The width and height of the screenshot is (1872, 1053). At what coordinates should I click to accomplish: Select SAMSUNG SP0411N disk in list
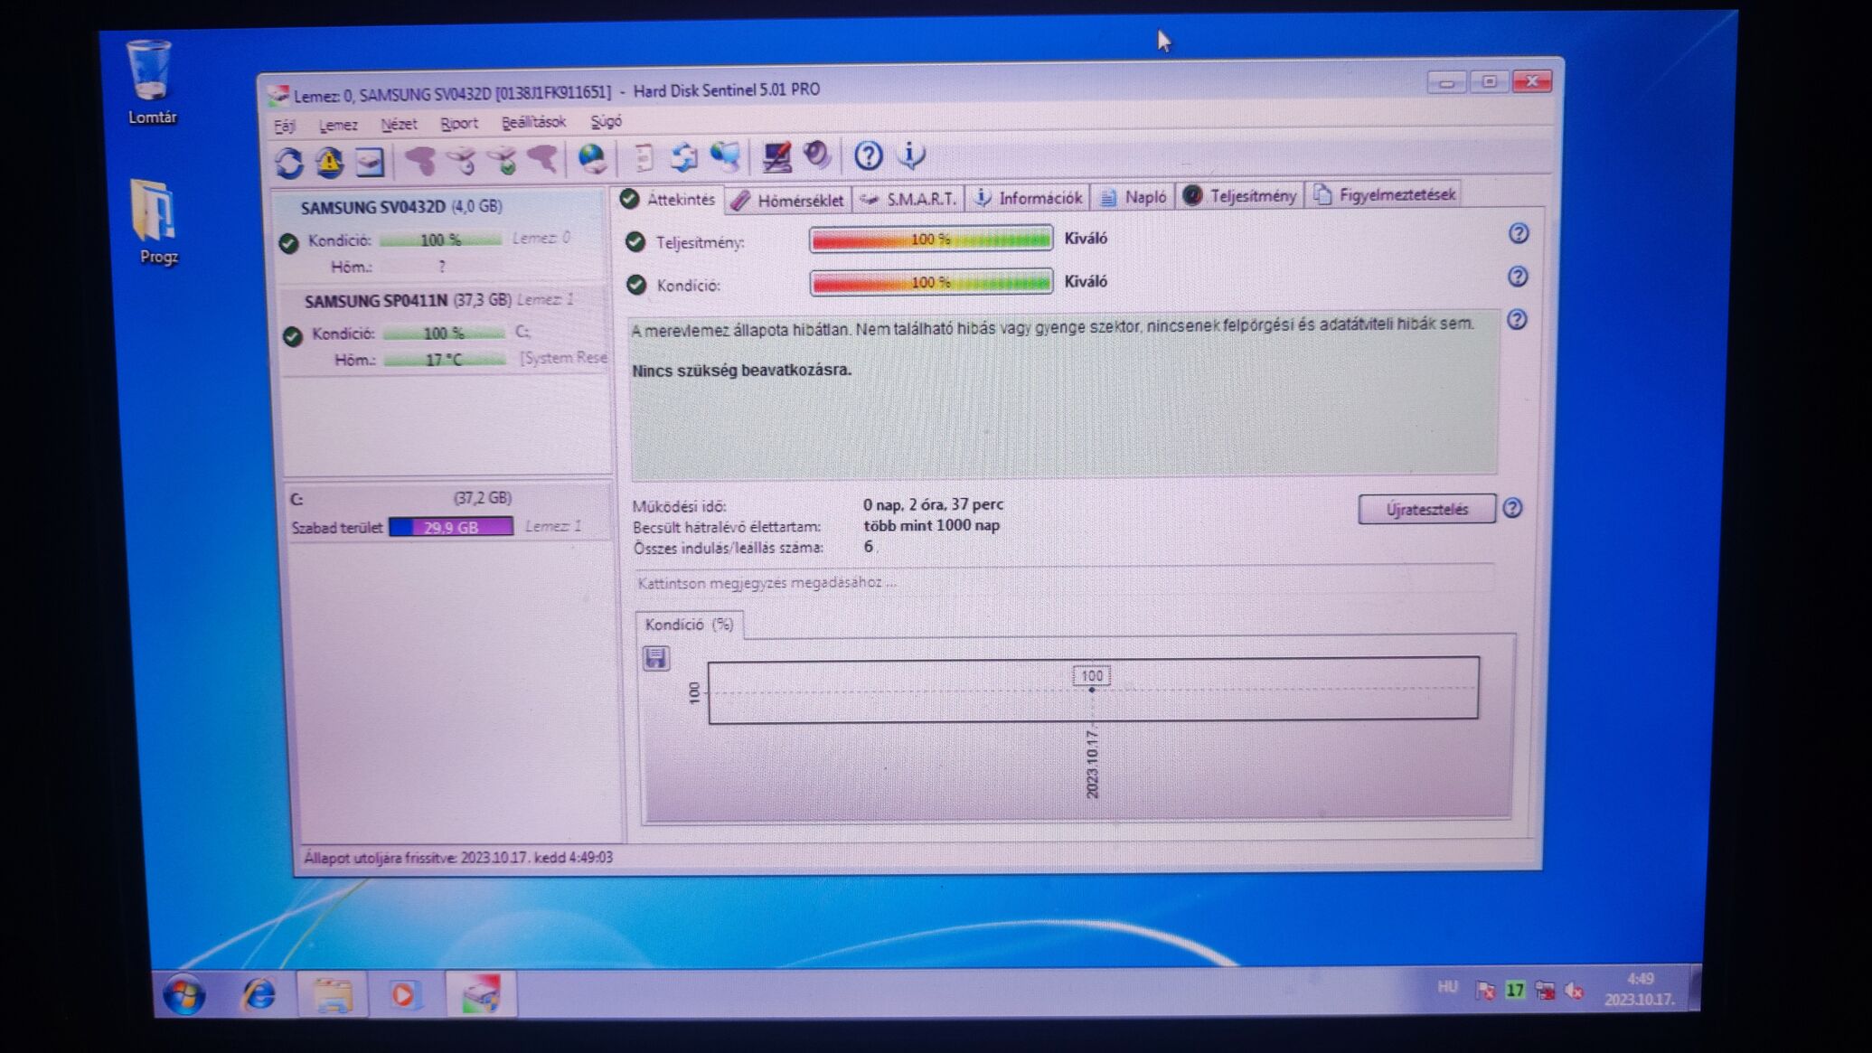(x=445, y=328)
